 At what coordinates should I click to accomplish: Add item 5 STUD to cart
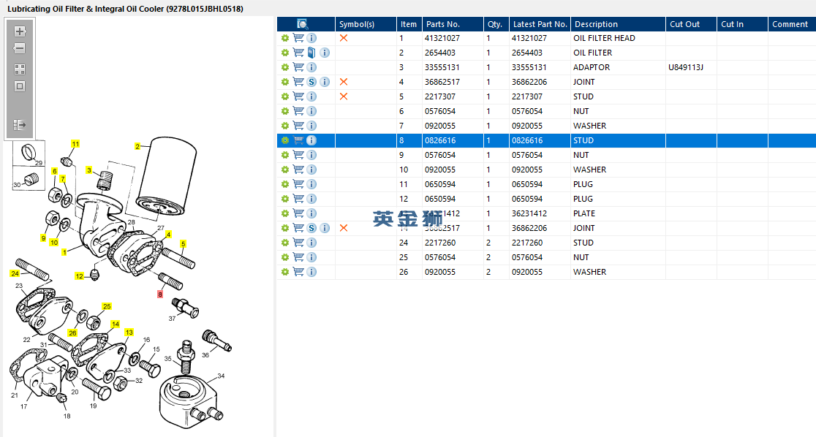point(298,96)
